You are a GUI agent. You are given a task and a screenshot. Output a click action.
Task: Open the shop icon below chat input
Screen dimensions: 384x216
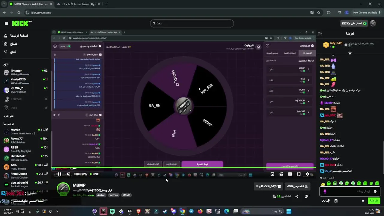tap(336, 201)
